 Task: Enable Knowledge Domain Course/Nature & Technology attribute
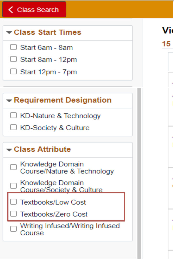pyautogui.click(x=13, y=167)
